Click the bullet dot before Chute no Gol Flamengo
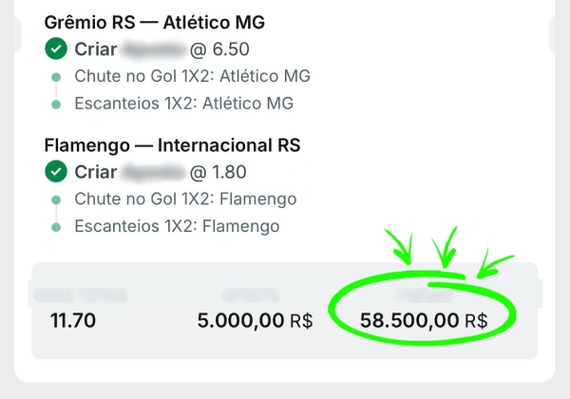Image resolution: width=570 pixels, height=399 pixels. click(x=56, y=199)
